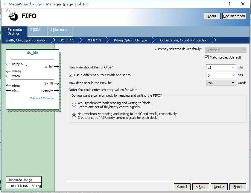The height and width of the screenshot is (193, 251).
Task: Click 'Currently selected device family' label
Action: tap(178, 49)
